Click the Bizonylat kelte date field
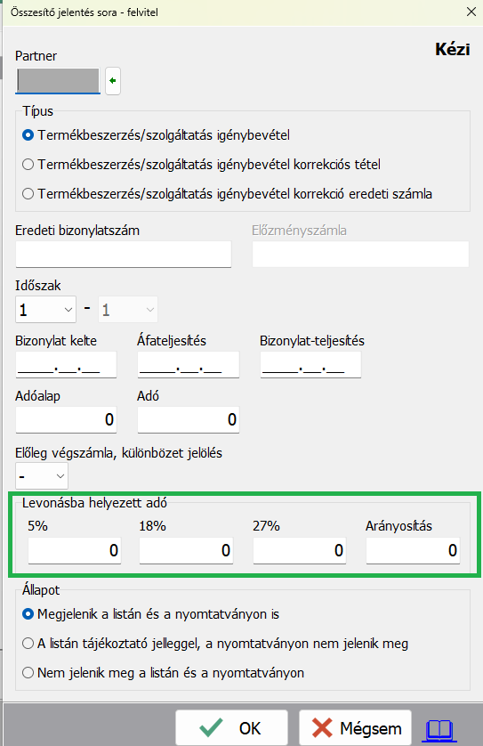 66,365
